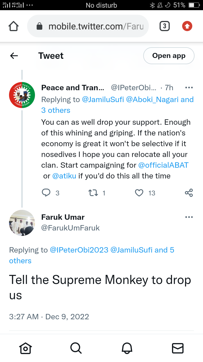This screenshot has height=362, width=203.
Task: Open the tab switcher showing 3 tabs
Action: (164, 26)
